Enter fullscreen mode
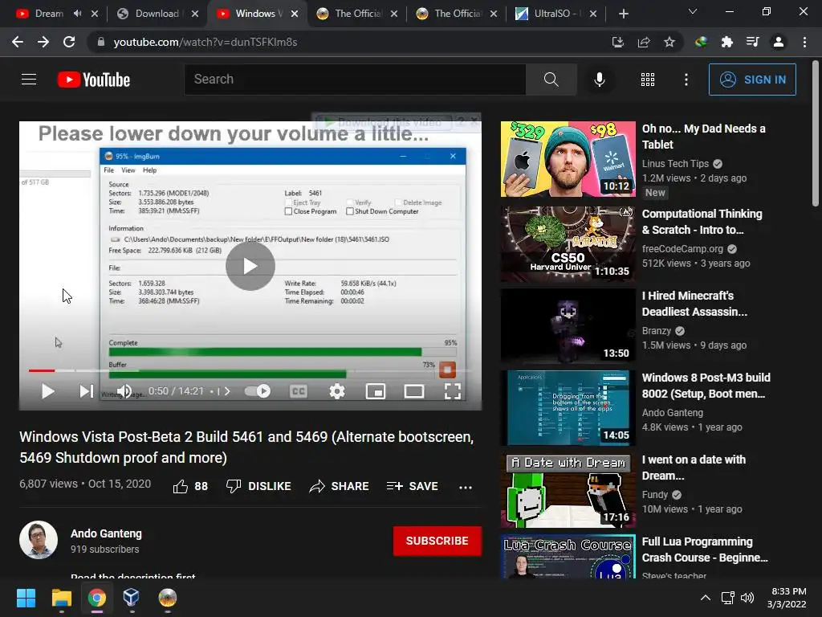Image resolution: width=822 pixels, height=617 pixels. coord(453,391)
